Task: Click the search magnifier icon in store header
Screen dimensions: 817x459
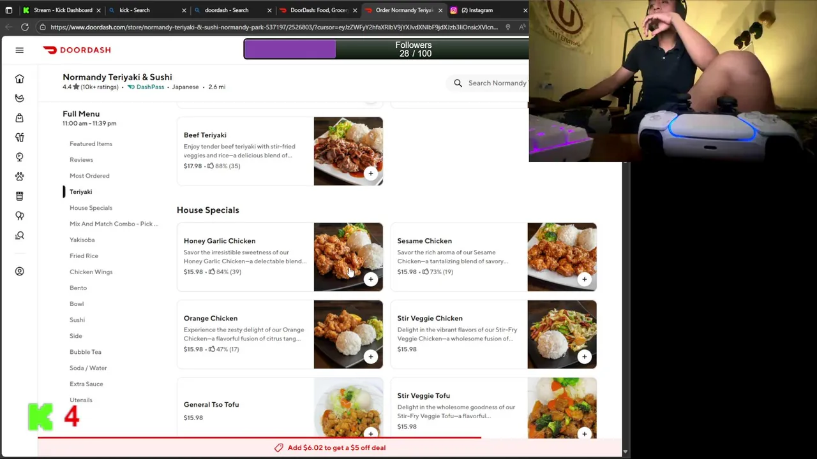Action: (458, 83)
